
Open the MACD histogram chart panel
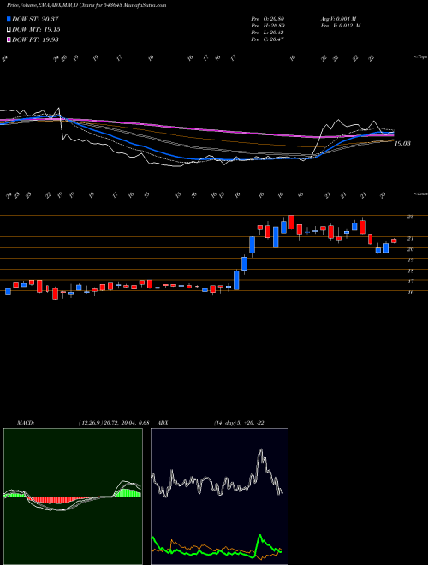pos(73,497)
